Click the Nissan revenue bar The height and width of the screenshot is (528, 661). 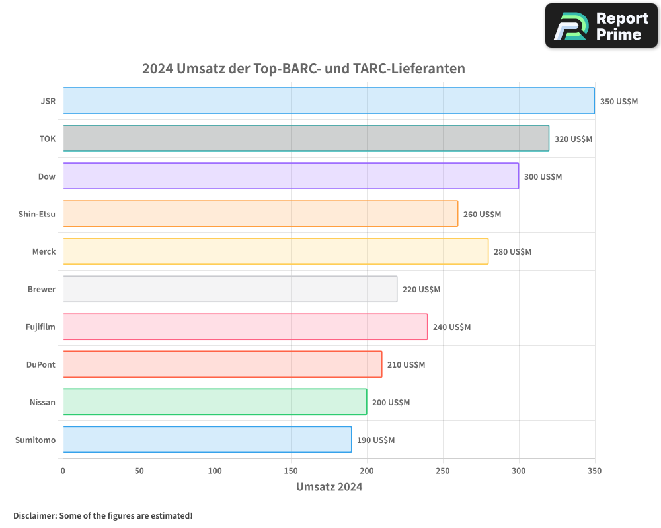point(214,402)
